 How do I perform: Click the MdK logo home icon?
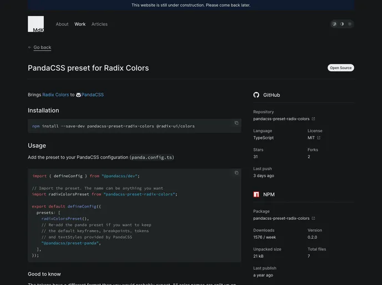point(36,24)
